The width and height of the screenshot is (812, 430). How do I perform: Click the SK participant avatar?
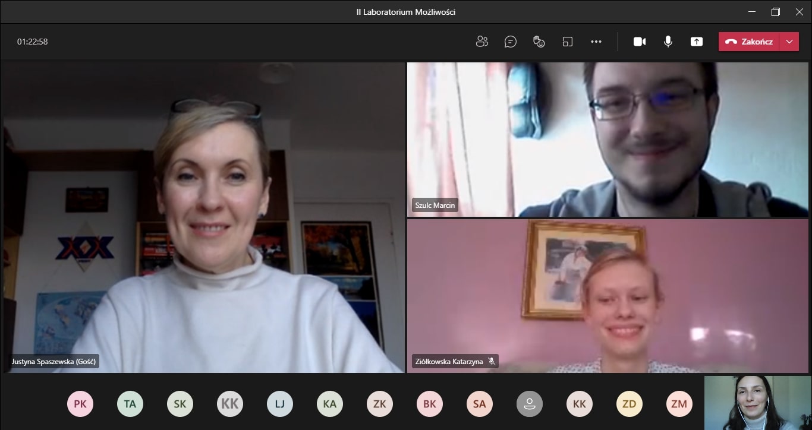pyautogui.click(x=180, y=404)
